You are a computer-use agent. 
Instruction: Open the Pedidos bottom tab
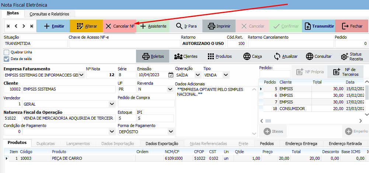[x=267, y=144]
